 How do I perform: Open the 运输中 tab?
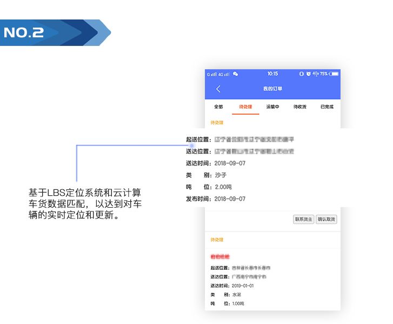point(272,107)
